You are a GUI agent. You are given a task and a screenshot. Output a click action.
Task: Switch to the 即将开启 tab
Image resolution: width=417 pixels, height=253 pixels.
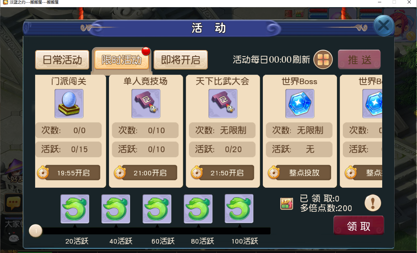[181, 60]
